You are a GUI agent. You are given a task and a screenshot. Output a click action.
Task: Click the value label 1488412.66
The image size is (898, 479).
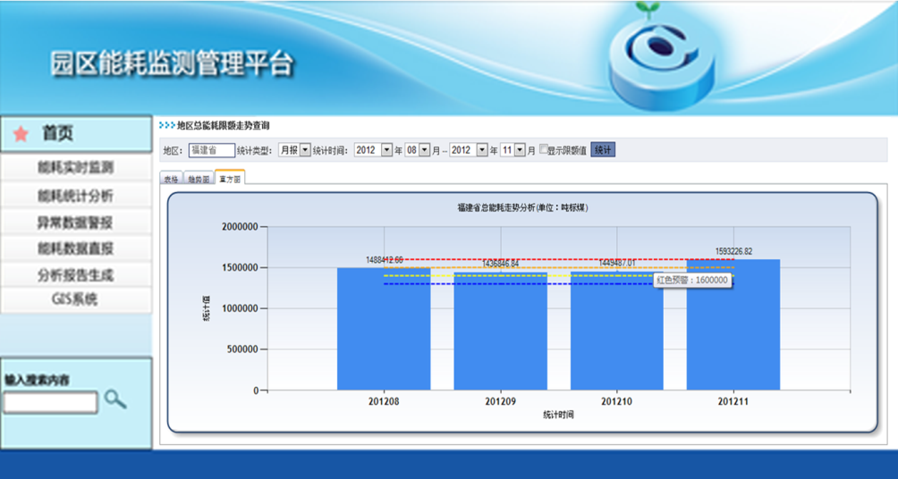point(385,260)
